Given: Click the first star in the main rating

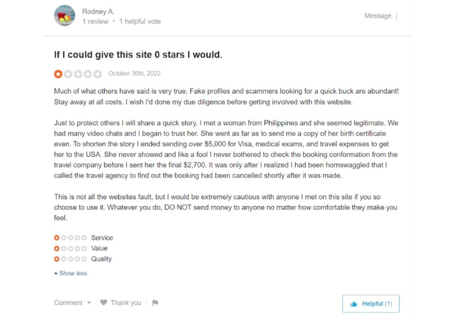Looking at the screenshot, I should 58,73.
